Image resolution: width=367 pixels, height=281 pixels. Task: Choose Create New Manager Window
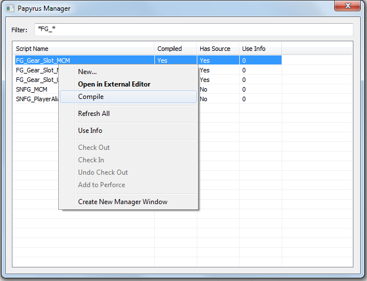[x=122, y=202]
